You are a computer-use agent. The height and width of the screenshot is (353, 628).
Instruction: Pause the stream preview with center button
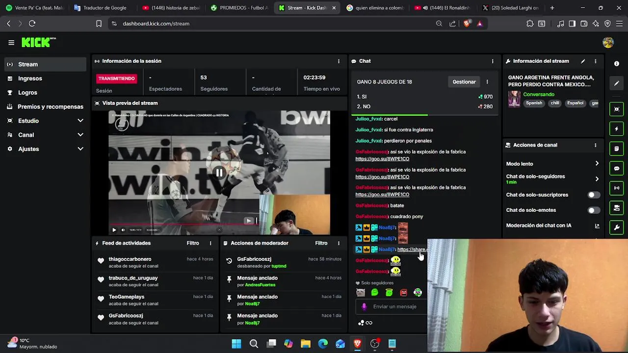click(x=219, y=173)
